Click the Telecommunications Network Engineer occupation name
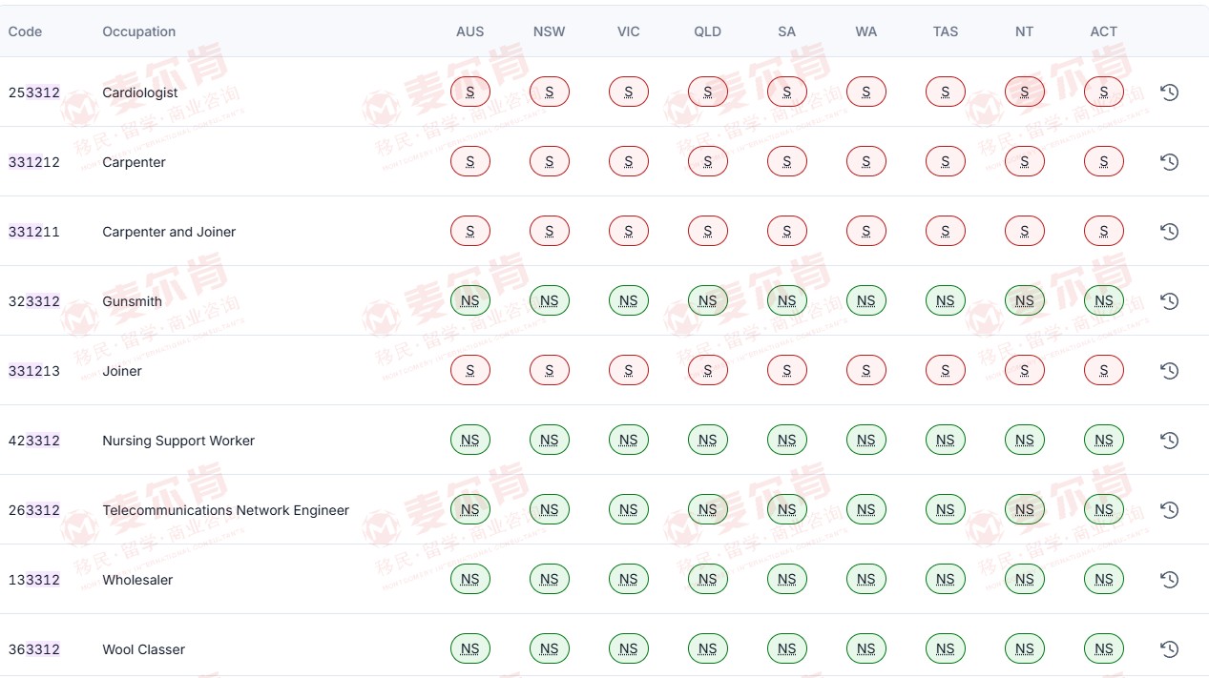This screenshot has width=1209, height=678. (225, 510)
